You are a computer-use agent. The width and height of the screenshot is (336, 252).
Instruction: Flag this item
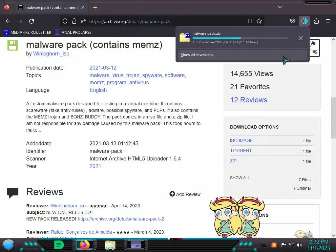[314, 48]
